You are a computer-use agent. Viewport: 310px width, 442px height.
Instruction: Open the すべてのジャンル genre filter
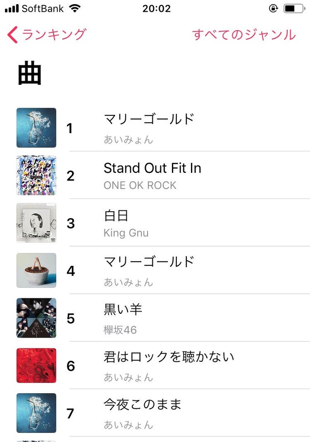coord(244,35)
